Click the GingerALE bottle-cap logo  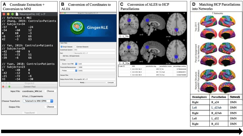pos(77,27)
